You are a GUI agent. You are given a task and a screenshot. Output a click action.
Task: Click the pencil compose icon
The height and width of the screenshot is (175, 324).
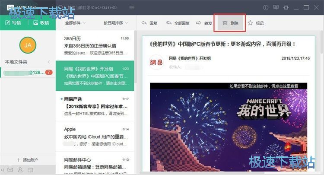pyautogui.click(x=7, y=23)
